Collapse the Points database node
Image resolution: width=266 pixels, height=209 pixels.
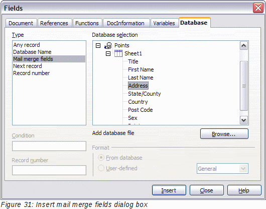click(x=98, y=45)
